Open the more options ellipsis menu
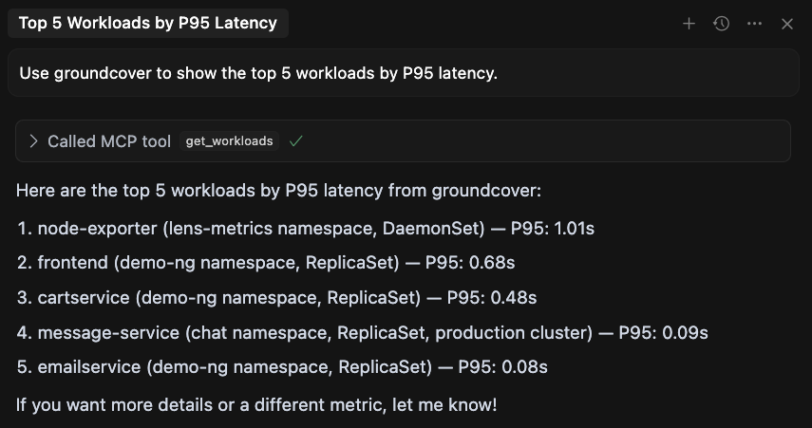The height and width of the screenshot is (428, 812). 754,24
